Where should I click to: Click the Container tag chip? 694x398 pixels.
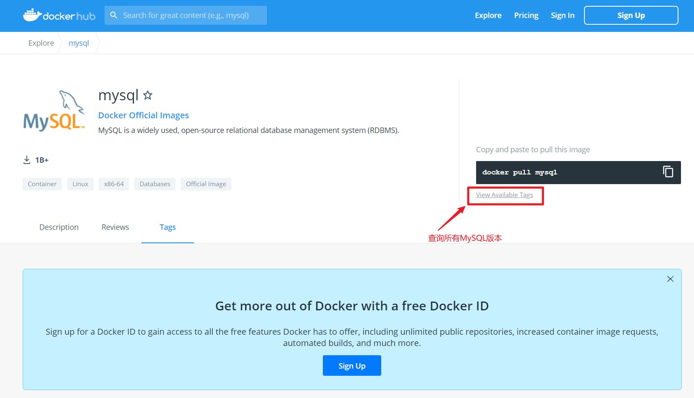(x=42, y=184)
